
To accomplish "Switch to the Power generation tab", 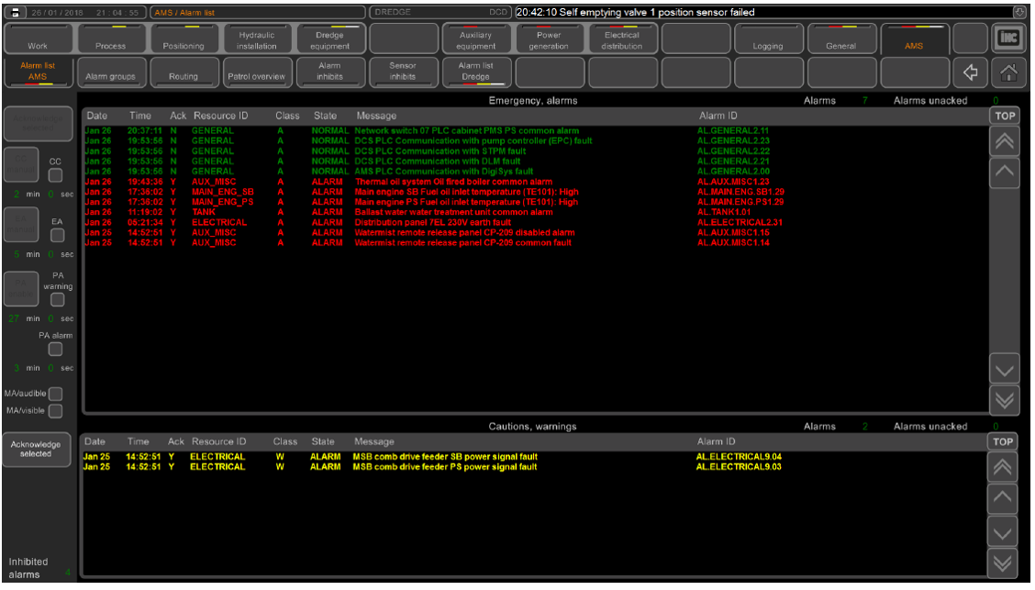I will click(x=549, y=40).
